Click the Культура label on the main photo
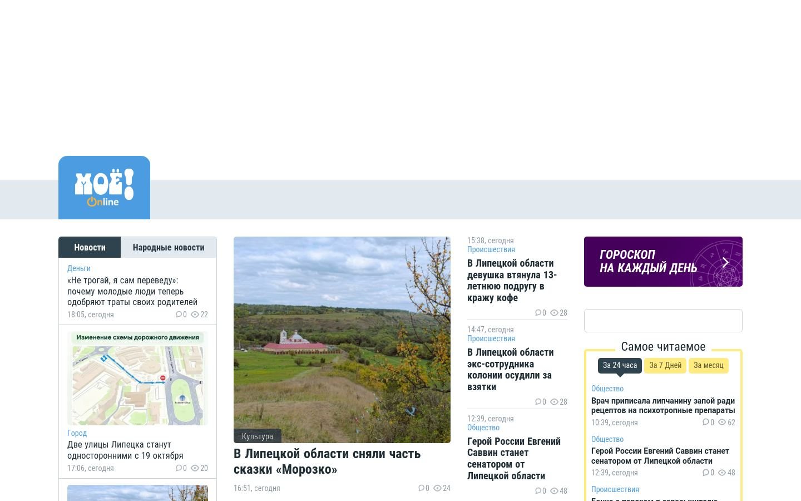Viewport: 801px width, 501px height. pos(258,436)
